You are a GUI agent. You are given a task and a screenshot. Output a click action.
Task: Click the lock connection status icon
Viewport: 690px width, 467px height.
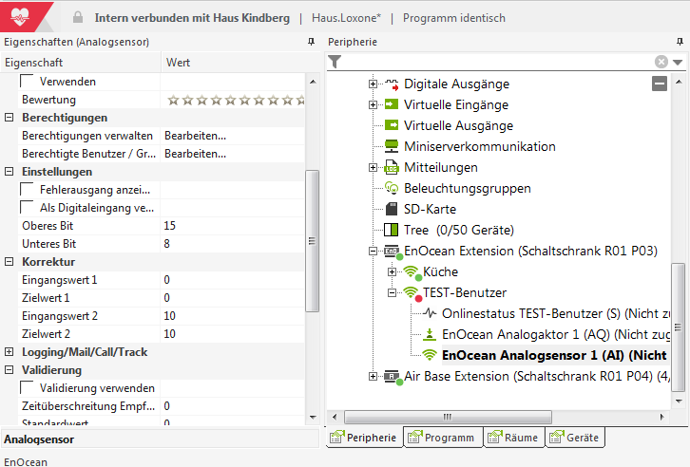[x=78, y=18]
